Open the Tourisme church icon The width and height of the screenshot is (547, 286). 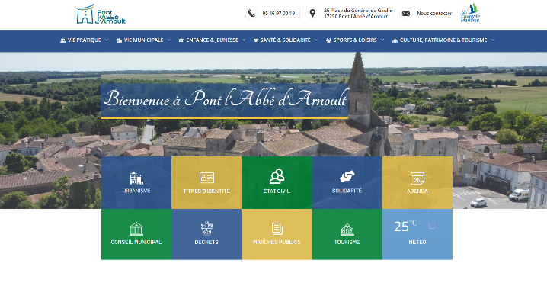pyautogui.click(x=347, y=229)
